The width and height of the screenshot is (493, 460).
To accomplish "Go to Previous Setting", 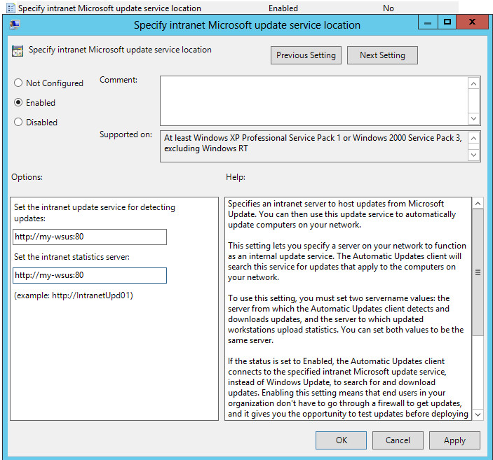I will (306, 55).
